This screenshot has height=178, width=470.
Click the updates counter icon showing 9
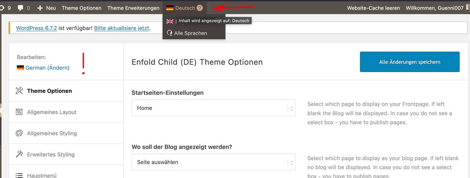pyautogui.click(x=3, y=8)
